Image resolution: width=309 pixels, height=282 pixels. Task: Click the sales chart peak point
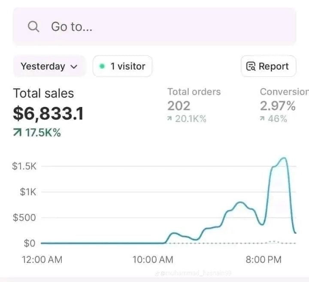(x=284, y=158)
